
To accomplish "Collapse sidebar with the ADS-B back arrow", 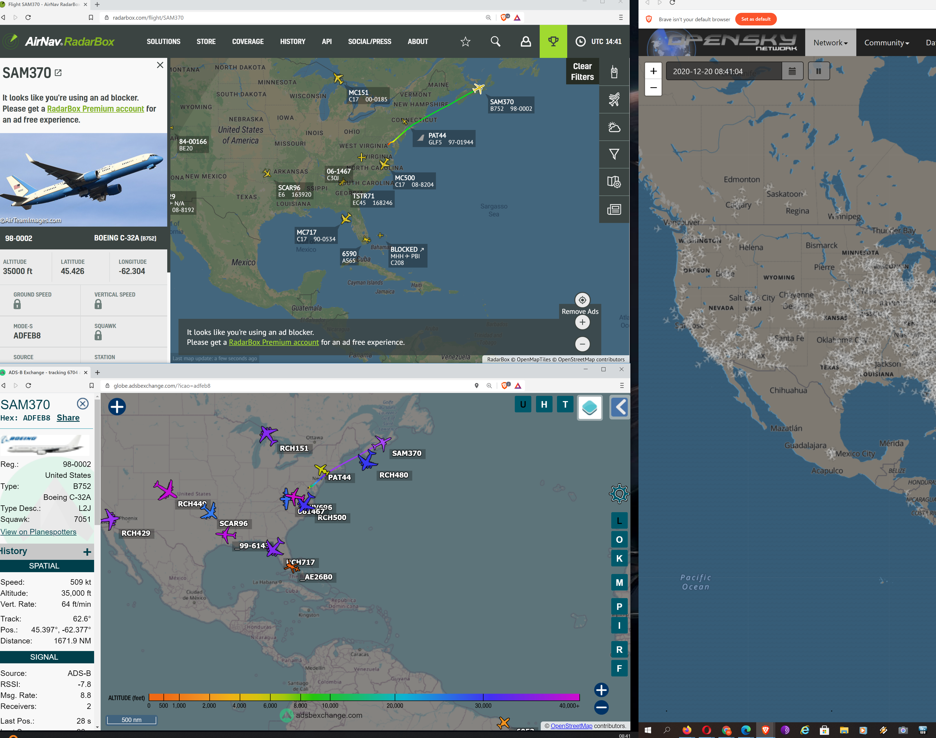I will coord(620,407).
